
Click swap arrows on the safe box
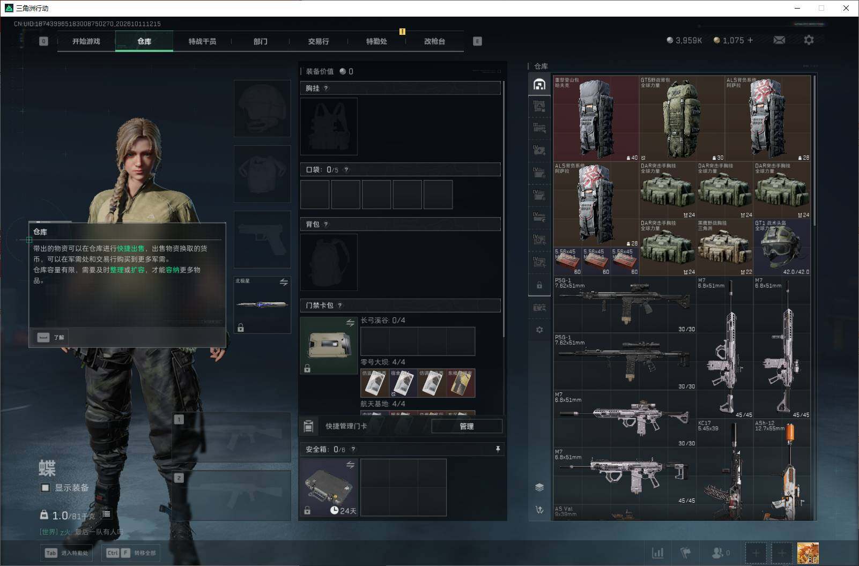click(350, 465)
